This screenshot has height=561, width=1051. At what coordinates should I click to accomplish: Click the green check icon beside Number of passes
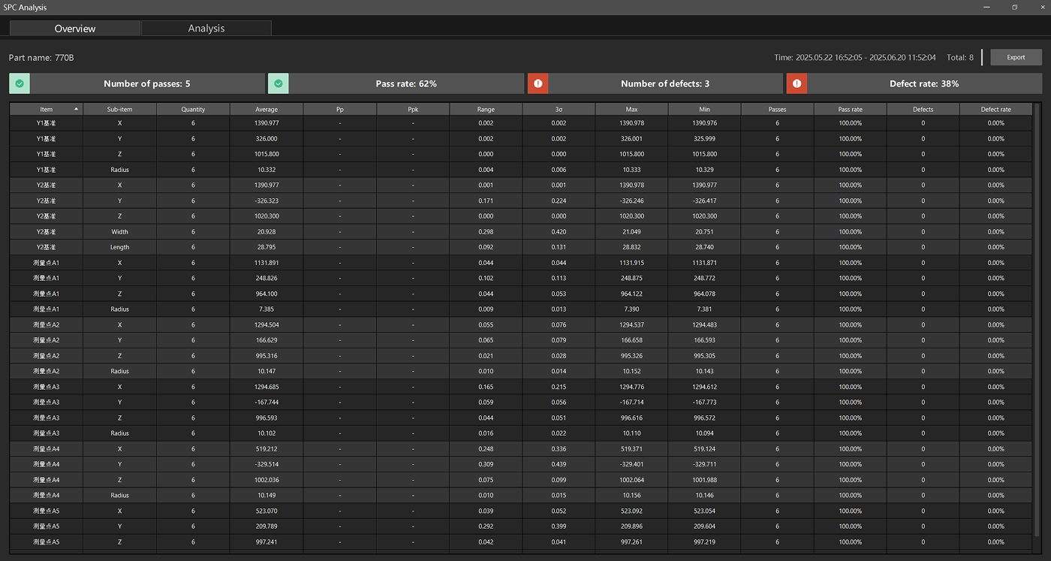click(20, 83)
